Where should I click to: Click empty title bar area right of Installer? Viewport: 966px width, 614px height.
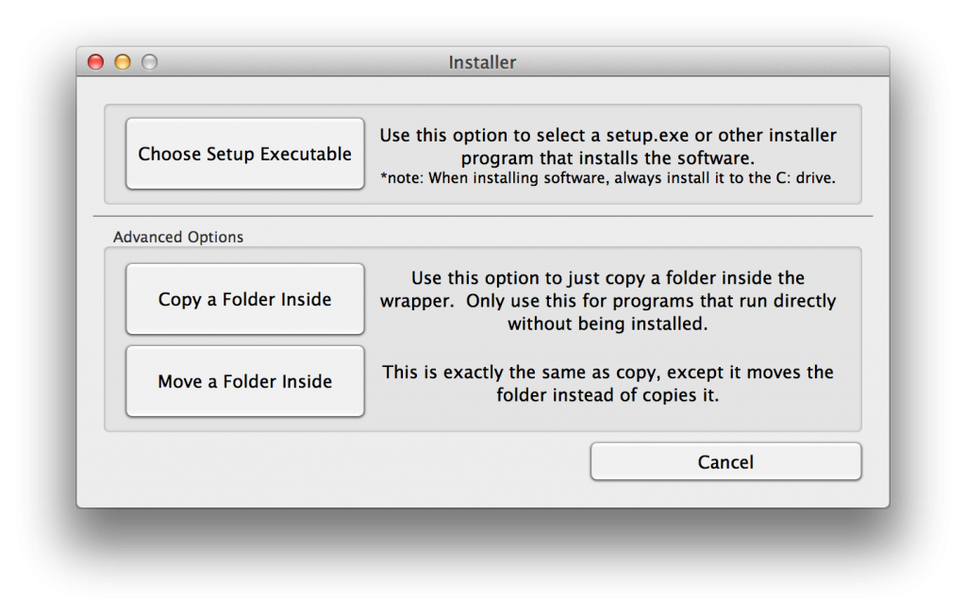[708, 63]
